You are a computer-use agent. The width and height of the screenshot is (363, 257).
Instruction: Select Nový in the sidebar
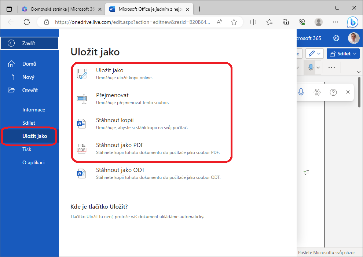[29, 77]
